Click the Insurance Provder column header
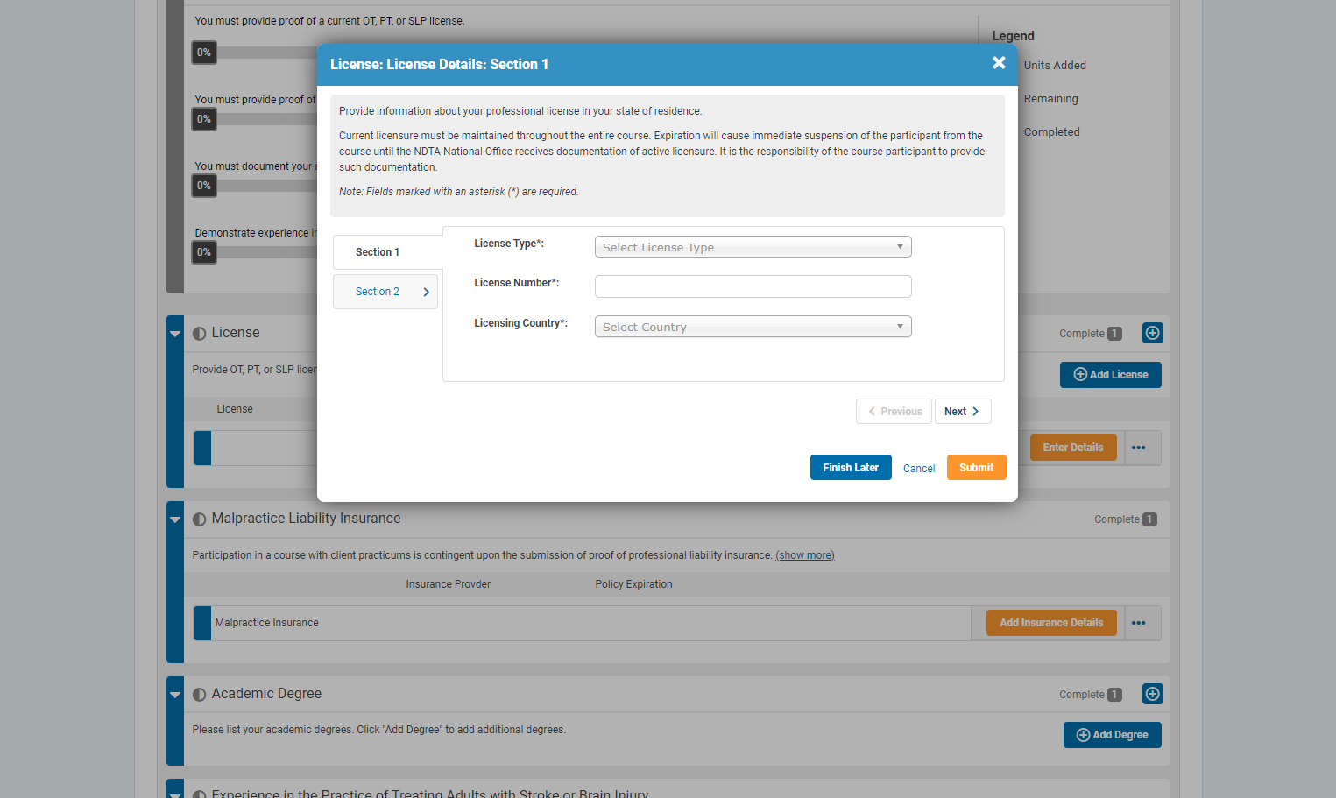 pos(449,584)
